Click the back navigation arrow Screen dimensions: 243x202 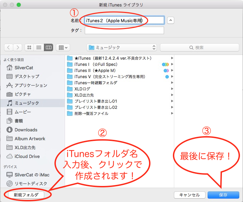(x=9, y=47)
